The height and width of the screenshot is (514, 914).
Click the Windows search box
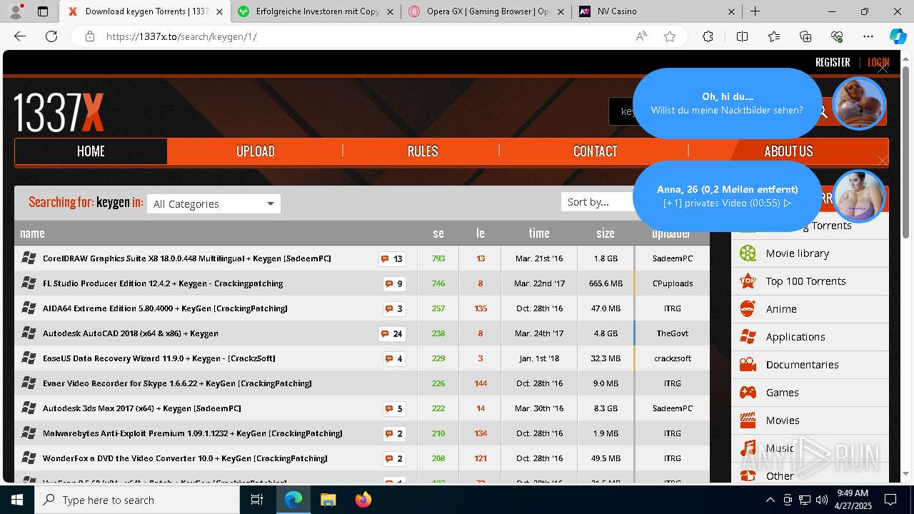pyautogui.click(x=137, y=500)
